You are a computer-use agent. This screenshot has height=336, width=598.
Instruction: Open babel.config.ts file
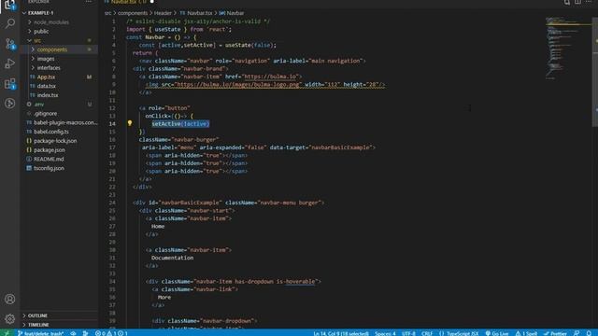[59, 132]
